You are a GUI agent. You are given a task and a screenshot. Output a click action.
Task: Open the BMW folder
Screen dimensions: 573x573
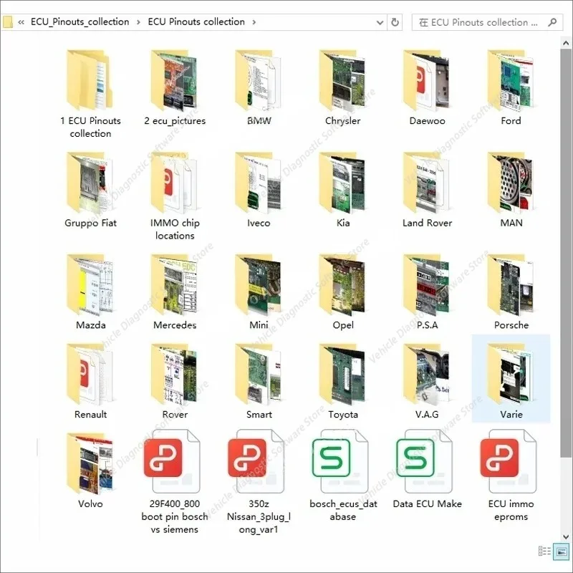click(259, 87)
